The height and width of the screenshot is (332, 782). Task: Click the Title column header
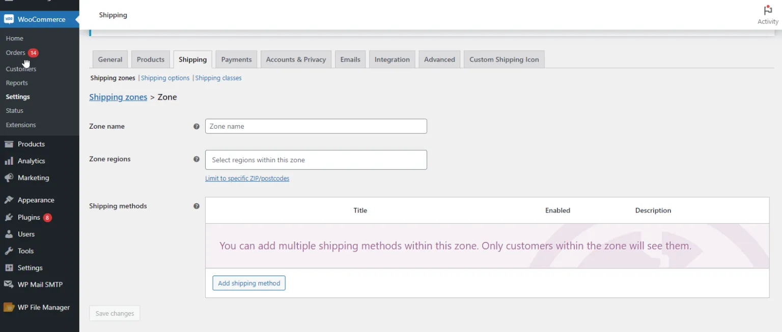tap(360, 210)
